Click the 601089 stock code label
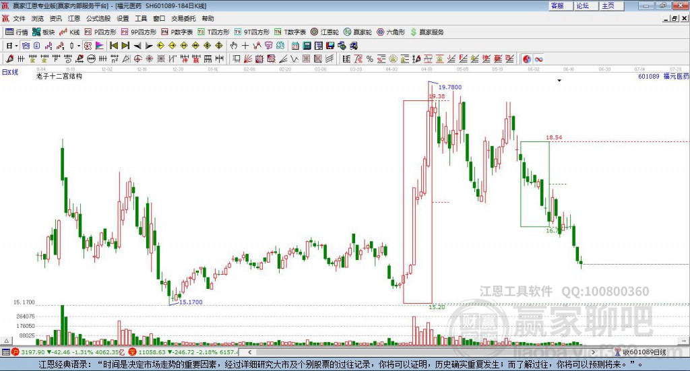 coord(649,77)
